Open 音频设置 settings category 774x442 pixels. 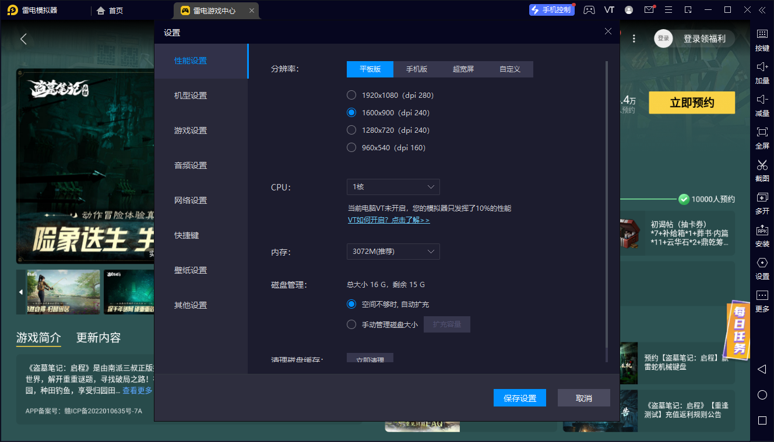click(201, 165)
